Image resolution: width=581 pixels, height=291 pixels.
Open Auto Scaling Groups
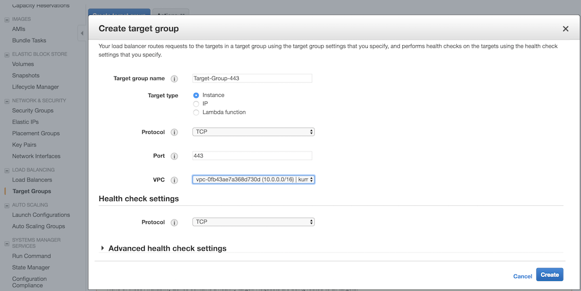(39, 226)
